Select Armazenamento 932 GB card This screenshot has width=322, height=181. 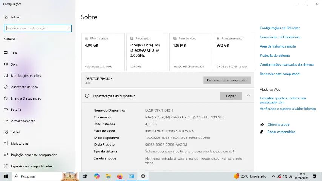click(x=234, y=52)
